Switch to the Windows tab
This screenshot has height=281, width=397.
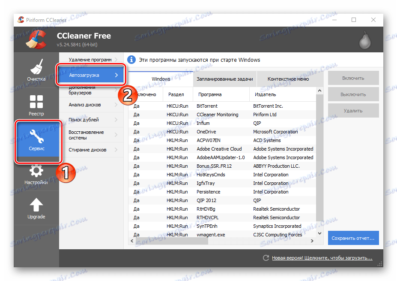pos(161,79)
